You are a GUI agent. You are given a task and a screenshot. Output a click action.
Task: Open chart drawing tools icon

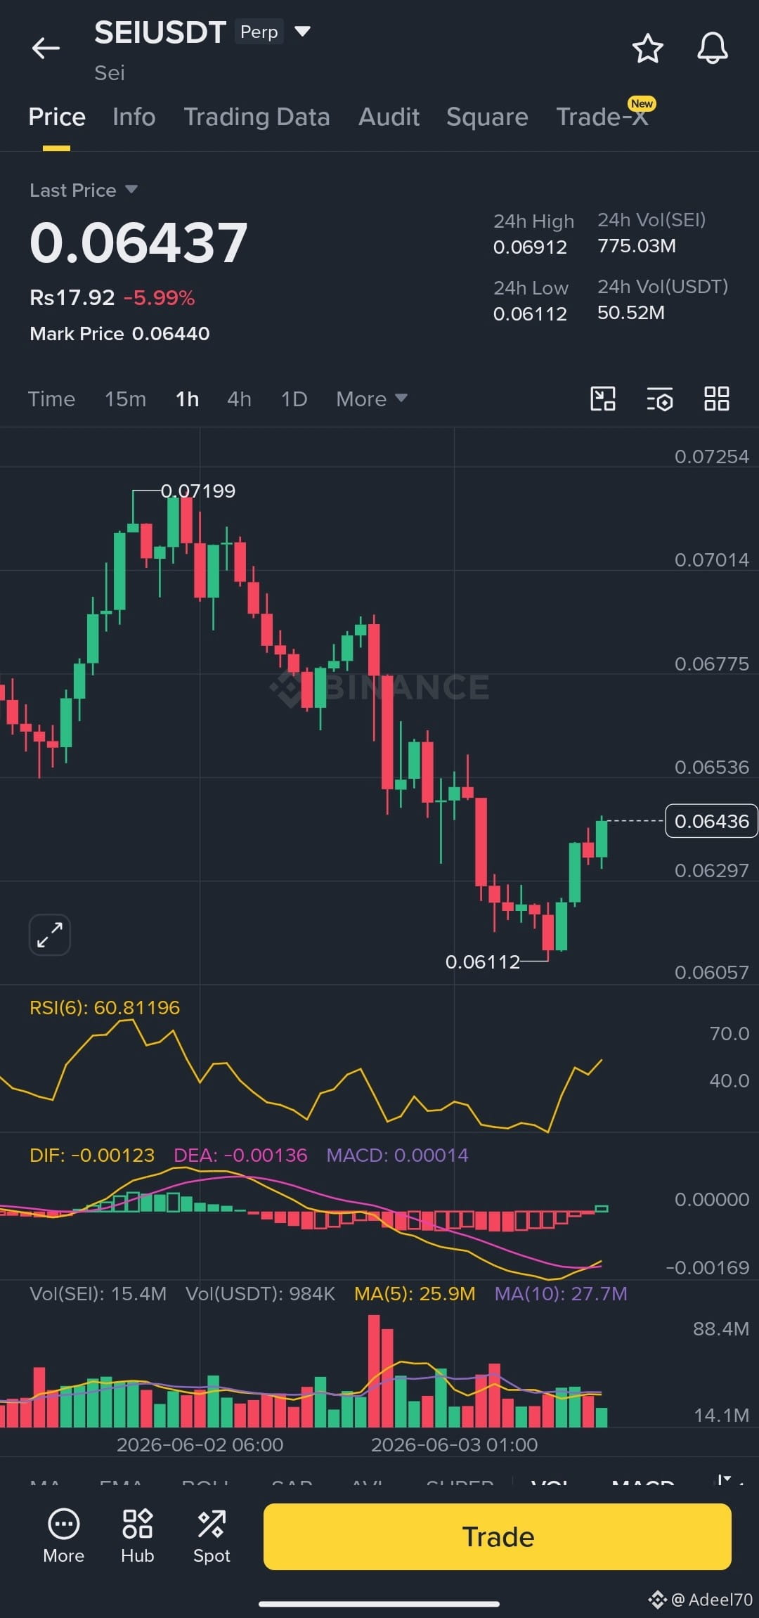click(x=603, y=399)
